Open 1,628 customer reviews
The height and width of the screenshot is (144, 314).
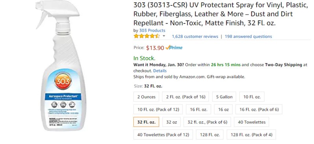pyautogui.click(x=195, y=36)
